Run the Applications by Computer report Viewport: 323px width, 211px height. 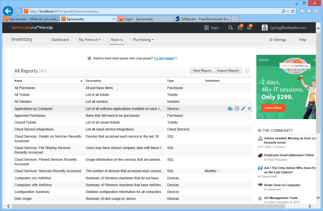point(237,108)
